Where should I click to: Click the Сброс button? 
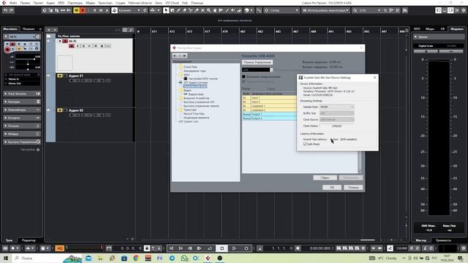(325, 178)
